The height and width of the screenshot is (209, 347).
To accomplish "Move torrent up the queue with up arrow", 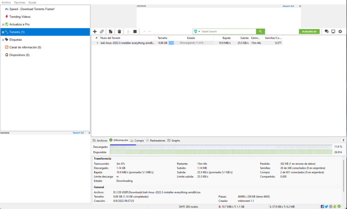I will click(x=144, y=31).
